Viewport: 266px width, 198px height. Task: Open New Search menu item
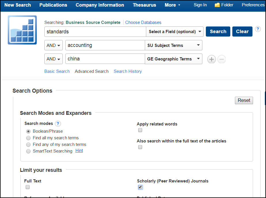coord(18,5)
